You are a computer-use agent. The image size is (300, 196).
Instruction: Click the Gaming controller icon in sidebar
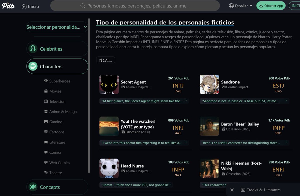click(x=46, y=122)
